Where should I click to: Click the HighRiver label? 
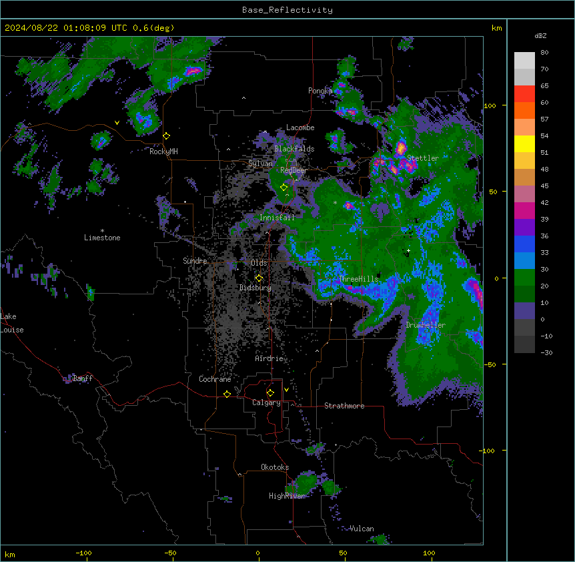point(287,496)
